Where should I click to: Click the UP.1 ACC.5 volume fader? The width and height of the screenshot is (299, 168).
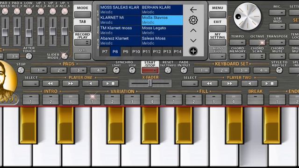pyautogui.click(x=64, y=31)
